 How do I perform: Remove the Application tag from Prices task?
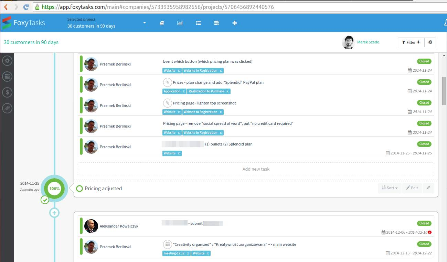[x=184, y=91]
